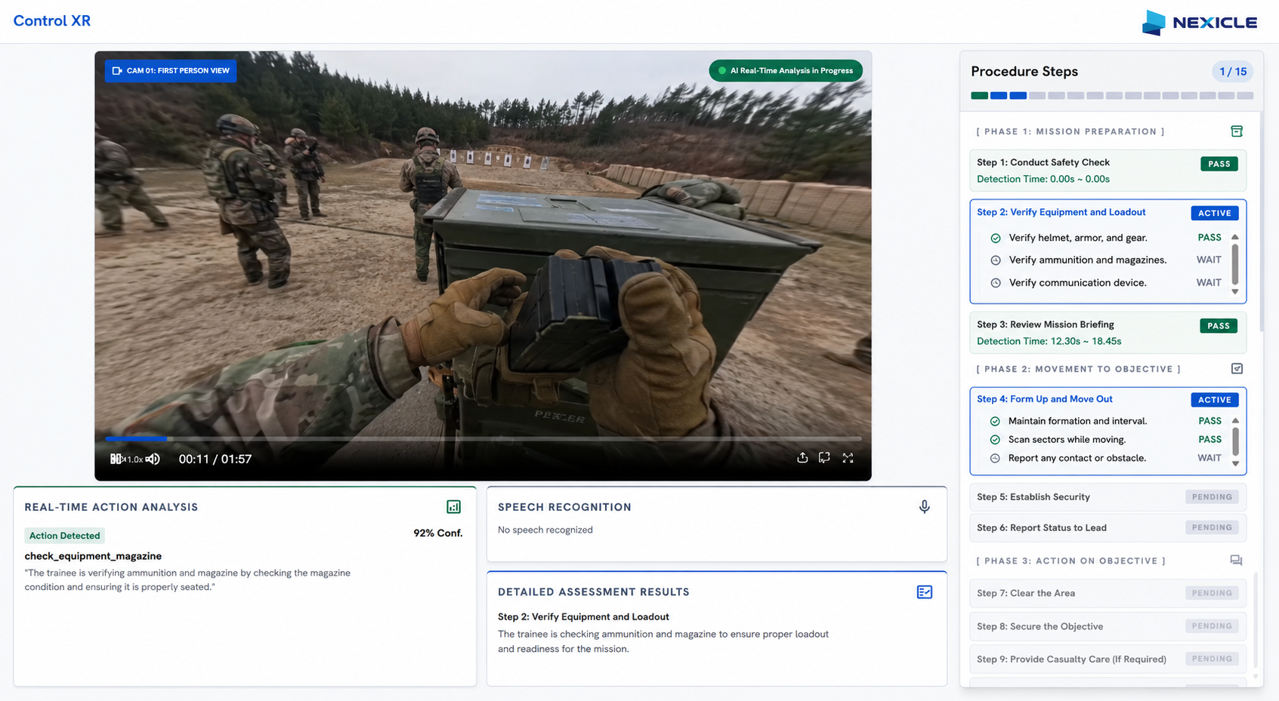
Task: Click clock icon for Verify ammunition and magazines
Action: pyautogui.click(x=996, y=260)
